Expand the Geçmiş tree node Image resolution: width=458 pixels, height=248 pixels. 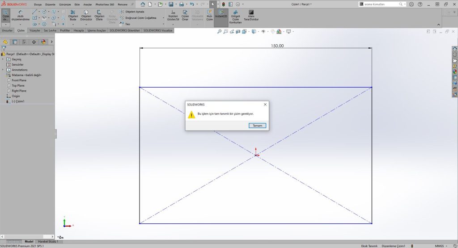(3, 59)
